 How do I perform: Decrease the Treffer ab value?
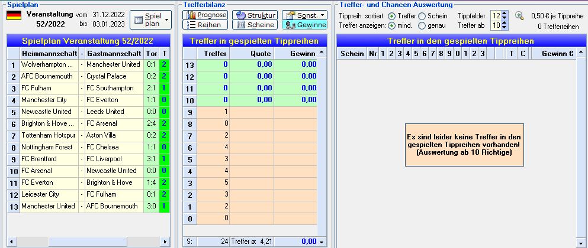pyautogui.click(x=505, y=28)
